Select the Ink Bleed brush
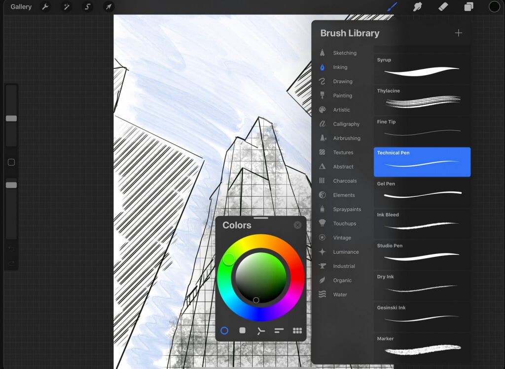This screenshot has width=505, height=369. point(422,224)
